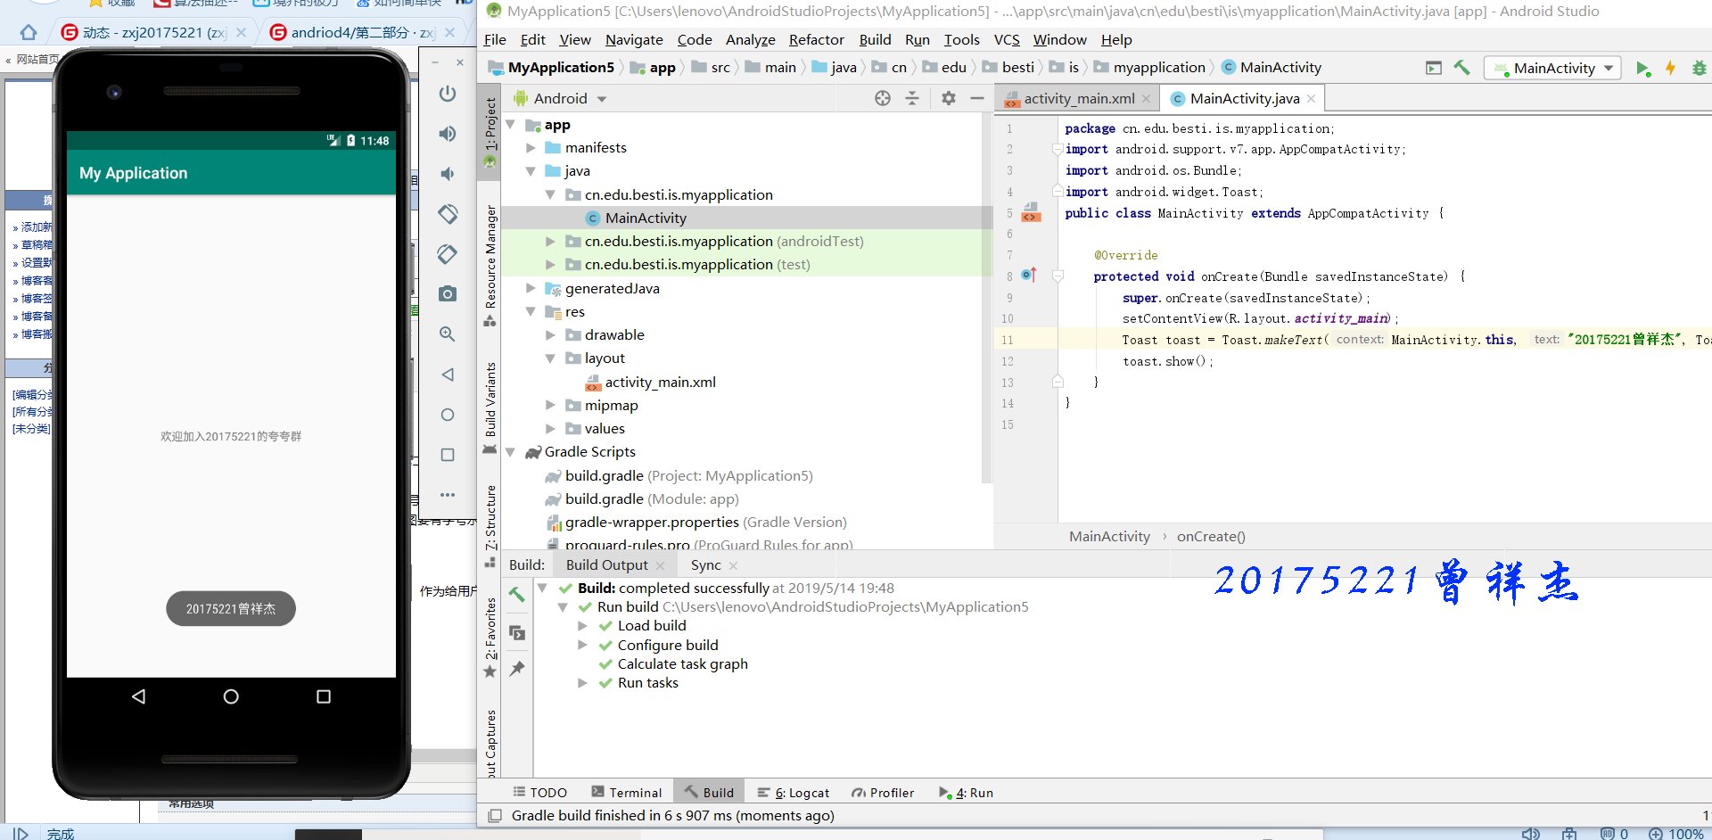This screenshot has height=840, width=1712.
Task: Expand the manifests folder
Action: 531,148
